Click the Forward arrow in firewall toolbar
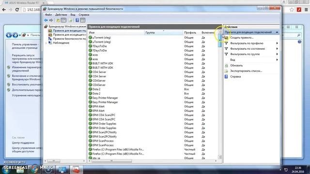Screen dimensions: 310x174 tap(51, 20)
